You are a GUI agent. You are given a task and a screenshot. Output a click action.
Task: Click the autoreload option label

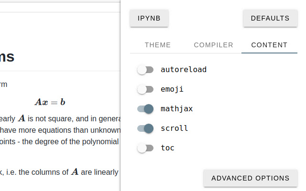click(x=184, y=70)
